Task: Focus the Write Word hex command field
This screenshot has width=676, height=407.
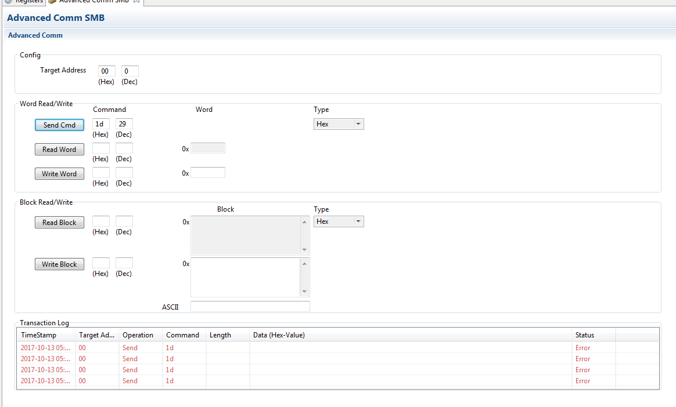Action: [101, 173]
